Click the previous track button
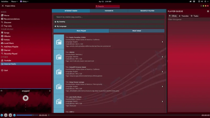Screen dimensions: 210x118 click(2, 115)
